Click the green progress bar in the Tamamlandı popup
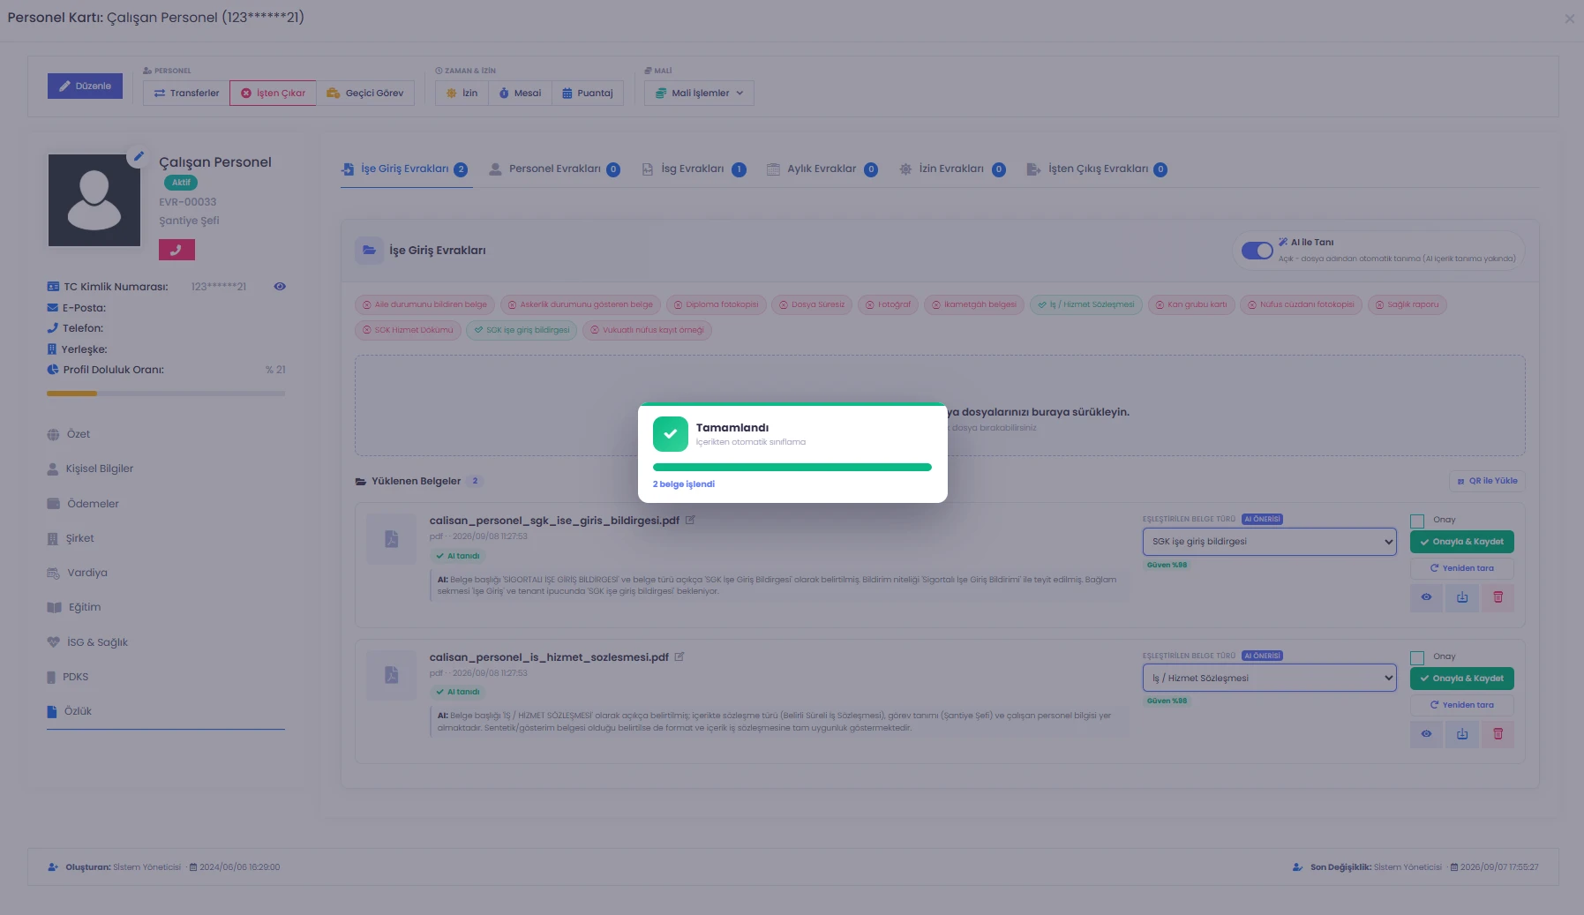 coord(792,468)
